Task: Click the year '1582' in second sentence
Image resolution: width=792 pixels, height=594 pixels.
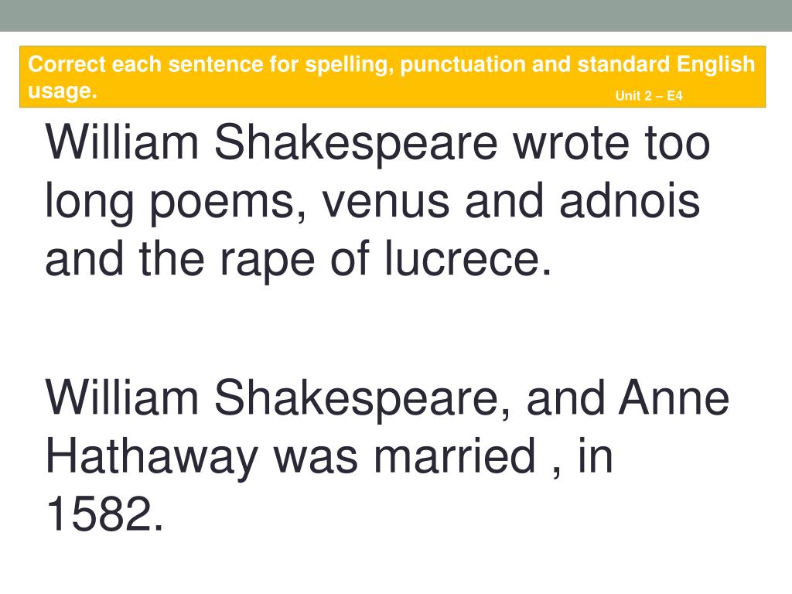Action: pos(99,514)
